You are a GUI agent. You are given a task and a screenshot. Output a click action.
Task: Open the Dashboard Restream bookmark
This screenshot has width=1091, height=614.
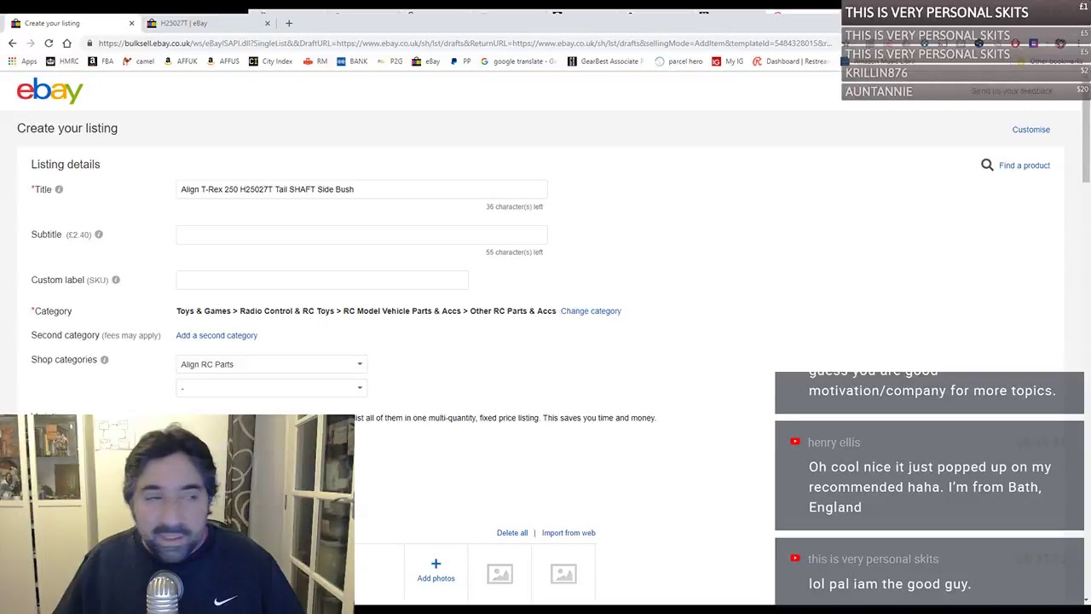790,61
